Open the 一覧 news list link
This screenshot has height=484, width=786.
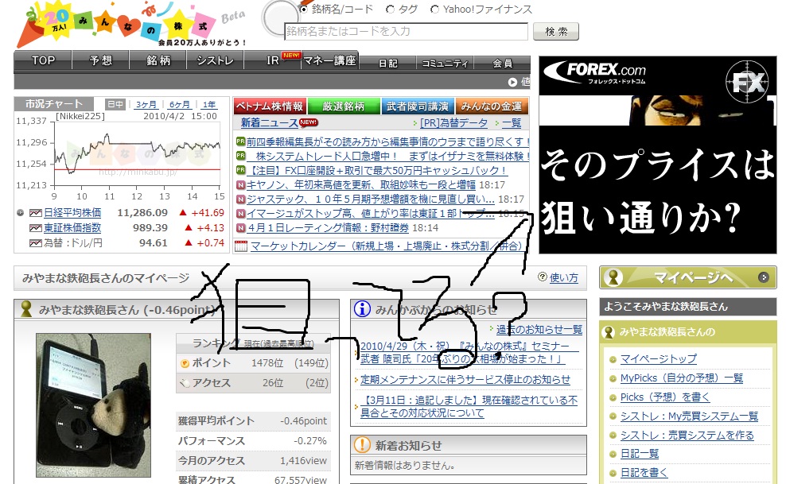click(512, 122)
